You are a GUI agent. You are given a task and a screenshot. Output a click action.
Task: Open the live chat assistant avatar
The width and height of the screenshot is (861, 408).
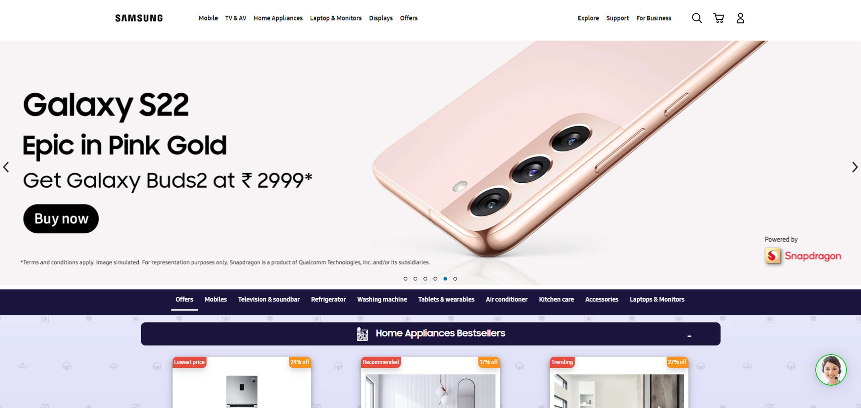click(831, 370)
